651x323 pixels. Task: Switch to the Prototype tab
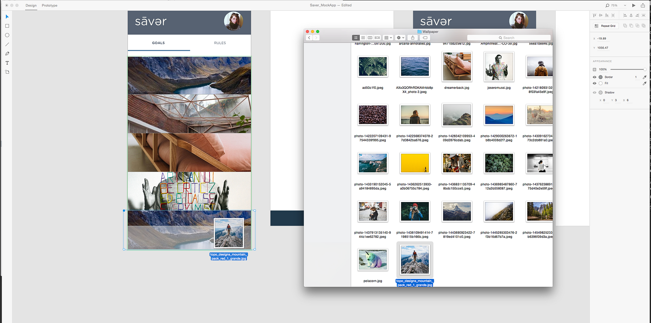point(50,5)
